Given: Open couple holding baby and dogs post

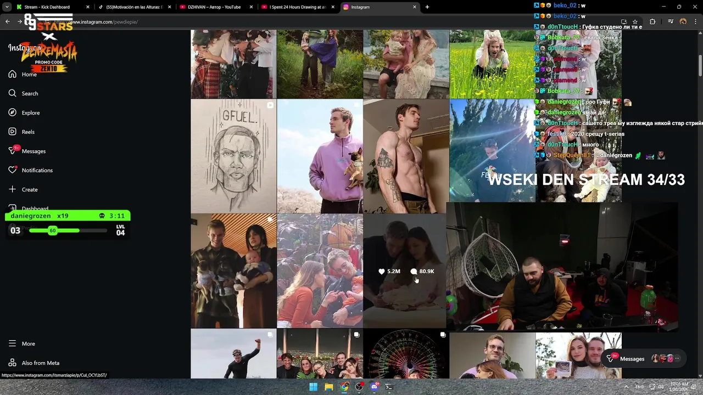Looking at the screenshot, I should coord(233,270).
